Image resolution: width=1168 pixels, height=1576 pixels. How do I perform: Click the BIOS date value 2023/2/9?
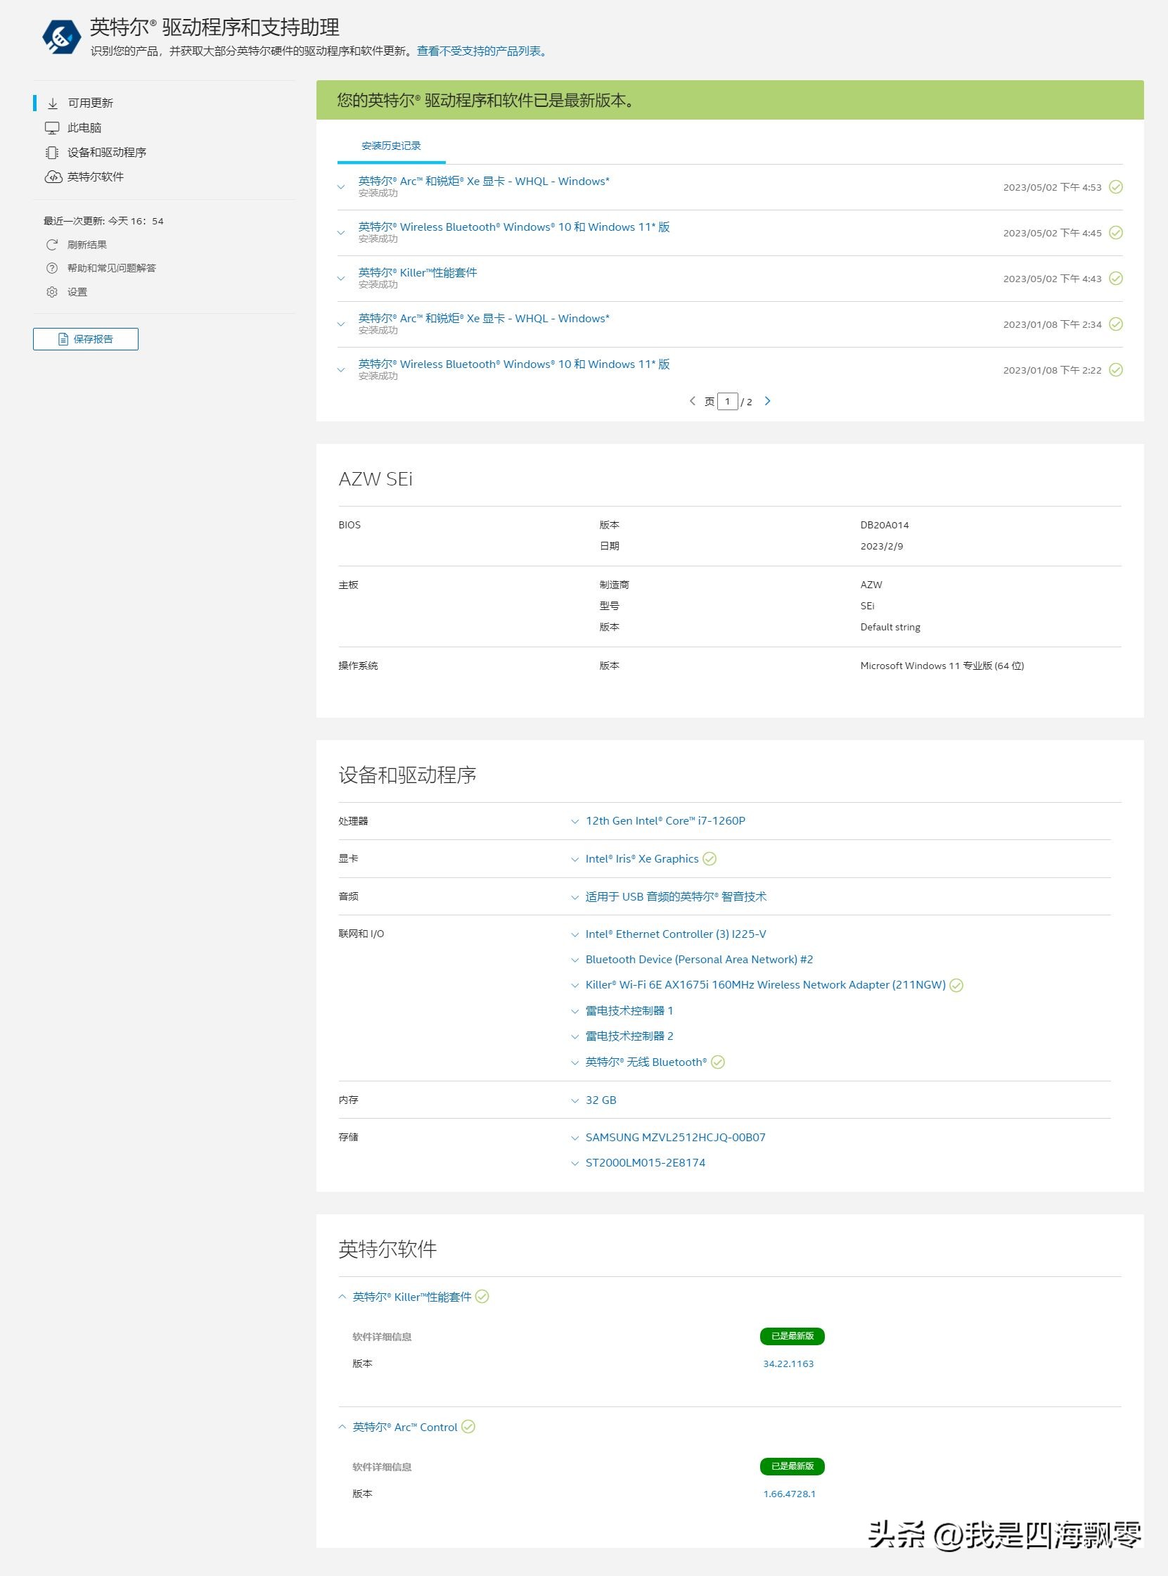tap(882, 546)
